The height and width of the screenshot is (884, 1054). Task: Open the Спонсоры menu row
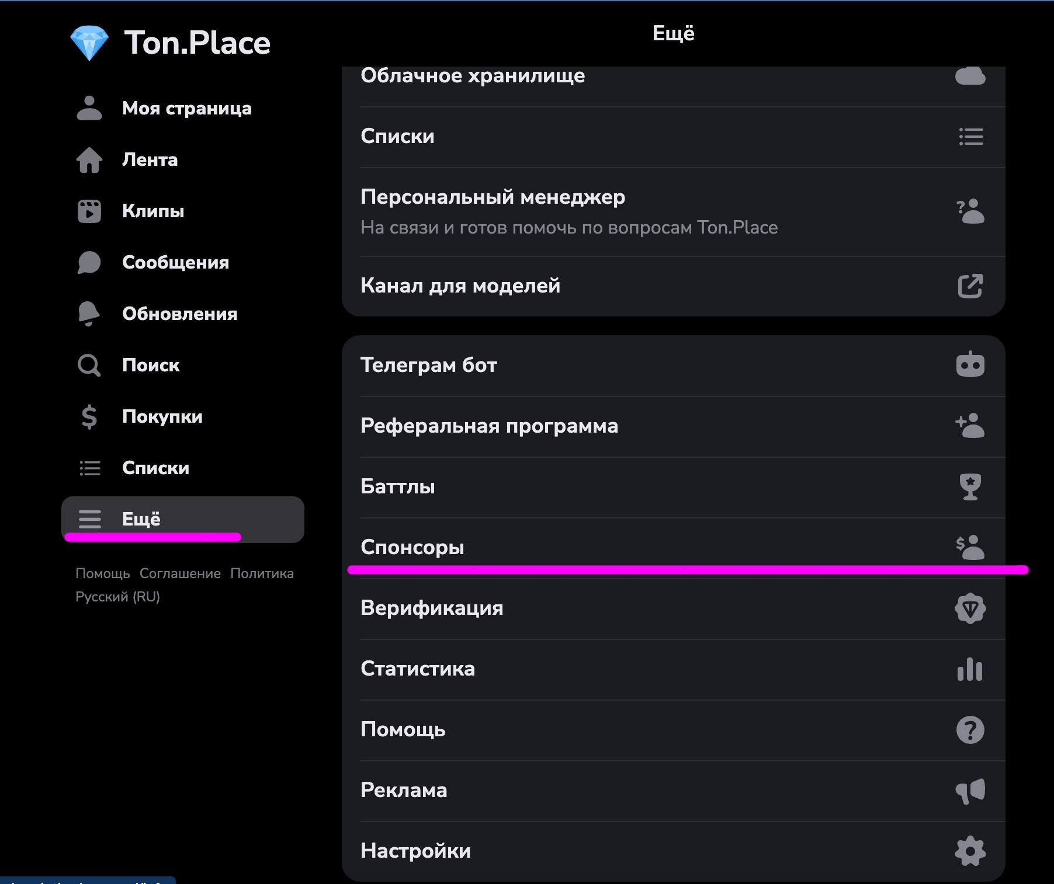coord(412,547)
